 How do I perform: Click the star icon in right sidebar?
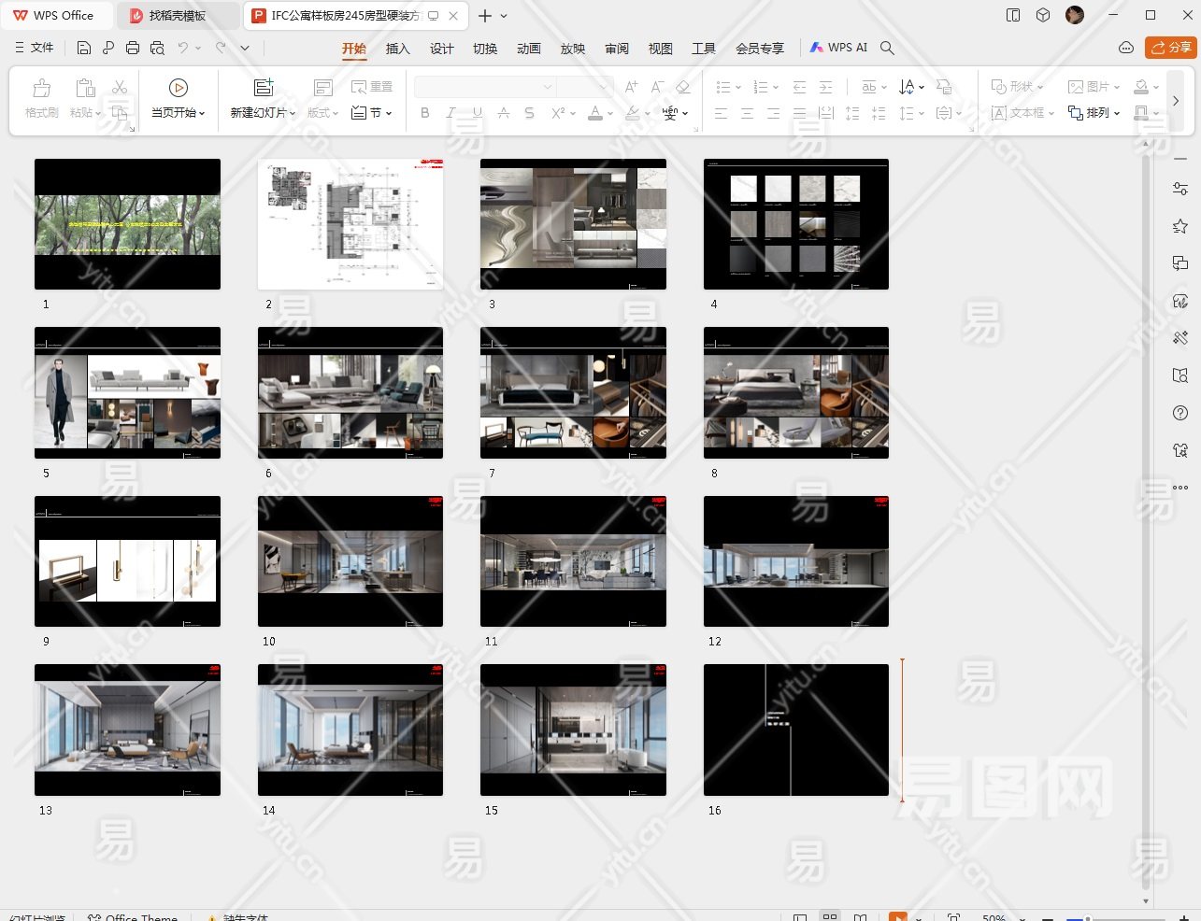pos(1180,226)
